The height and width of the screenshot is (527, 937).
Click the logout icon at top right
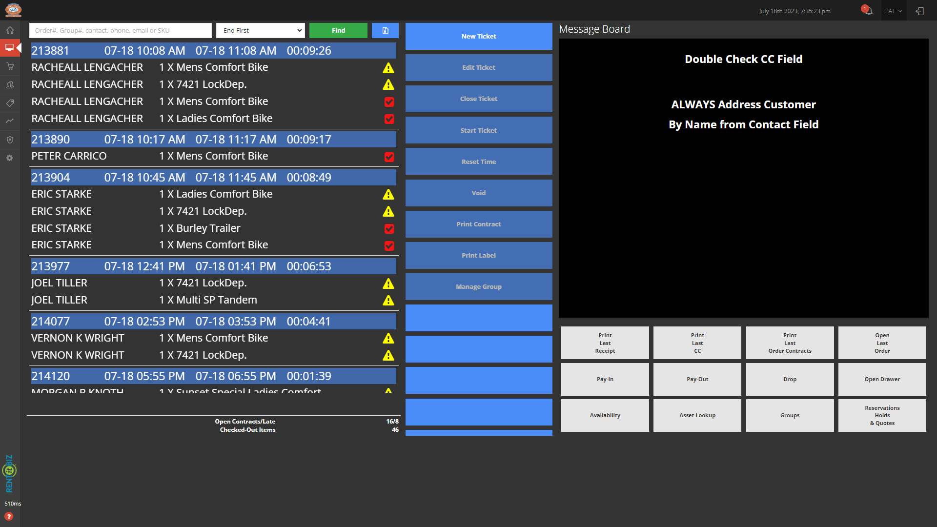[x=920, y=11]
